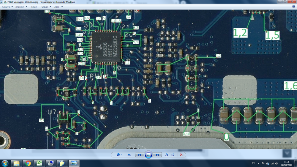Image resolution: width=297 pixels, height=167 pixels.
Task: Click the volume icon in system tray
Action: tap(277, 163)
